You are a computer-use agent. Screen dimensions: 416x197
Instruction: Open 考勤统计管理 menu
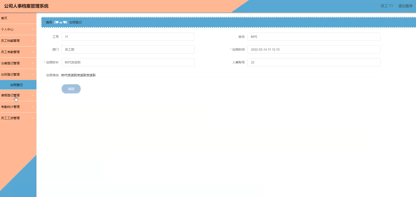coord(18,107)
